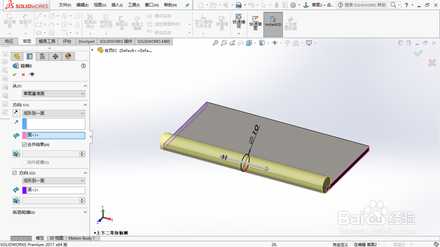Click the zoom to area icon
This screenshot has width=440, height=247.
(x=224, y=43)
